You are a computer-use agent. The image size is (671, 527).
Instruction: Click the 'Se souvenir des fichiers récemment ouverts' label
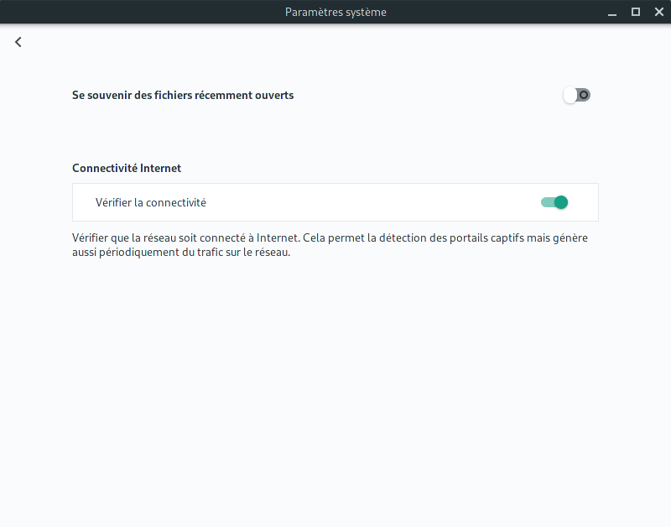point(183,95)
